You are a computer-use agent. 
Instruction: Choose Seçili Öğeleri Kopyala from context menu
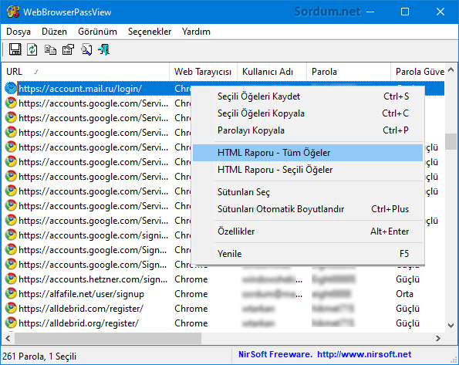pyautogui.click(x=308, y=113)
